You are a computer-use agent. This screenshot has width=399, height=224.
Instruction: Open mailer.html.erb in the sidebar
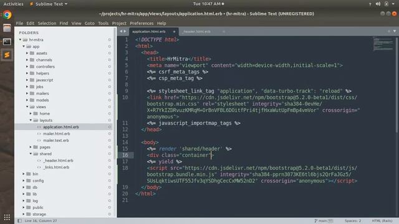[57, 134]
